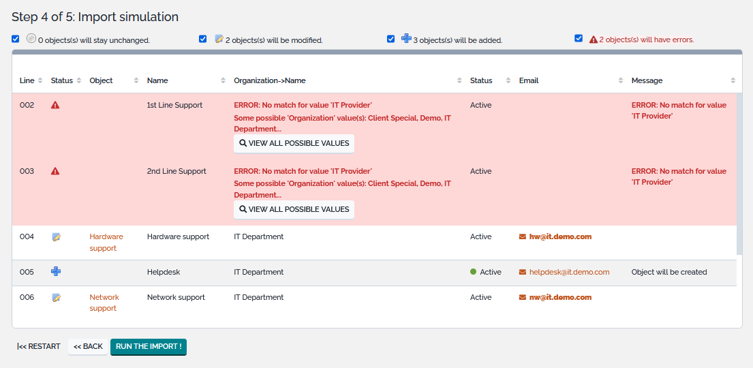Click the envelope icon next to helpdesk@it.demo.com
Screen dimensions: 753x368
[x=523, y=273]
